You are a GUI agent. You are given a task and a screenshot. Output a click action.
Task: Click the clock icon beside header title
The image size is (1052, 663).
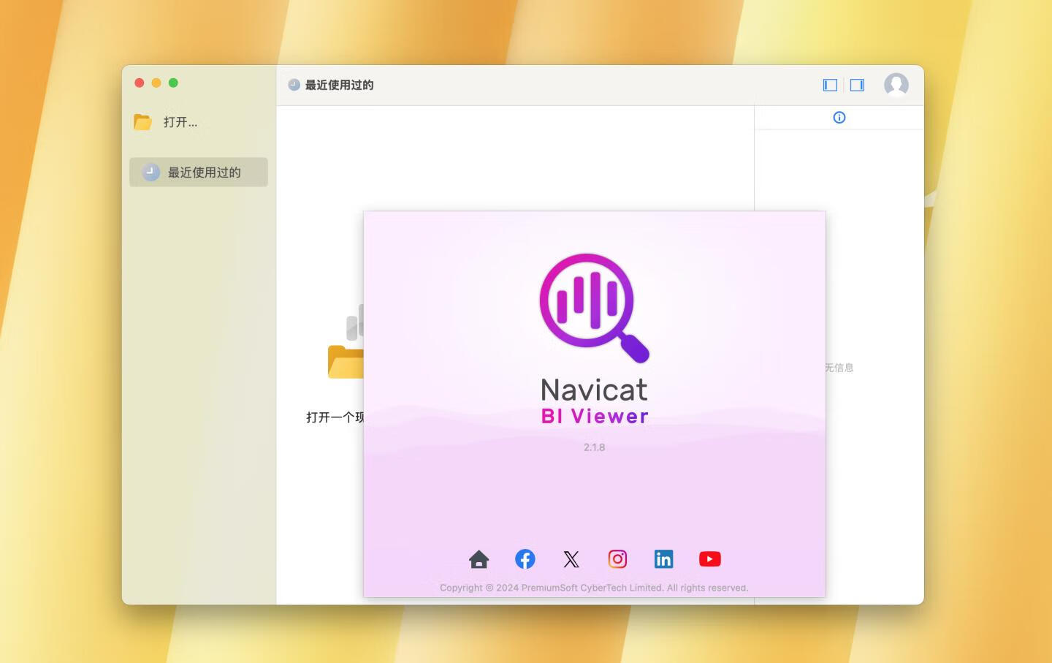click(x=294, y=85)
